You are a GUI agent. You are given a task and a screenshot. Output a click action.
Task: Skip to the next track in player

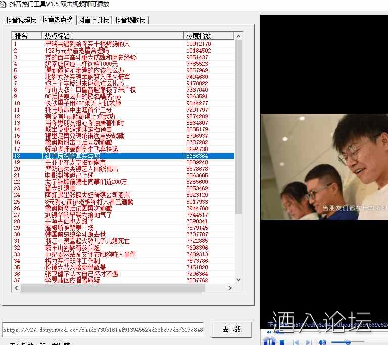309,342
